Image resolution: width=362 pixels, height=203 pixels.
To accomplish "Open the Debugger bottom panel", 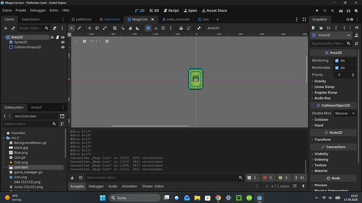I will click(x=96, y=186).
